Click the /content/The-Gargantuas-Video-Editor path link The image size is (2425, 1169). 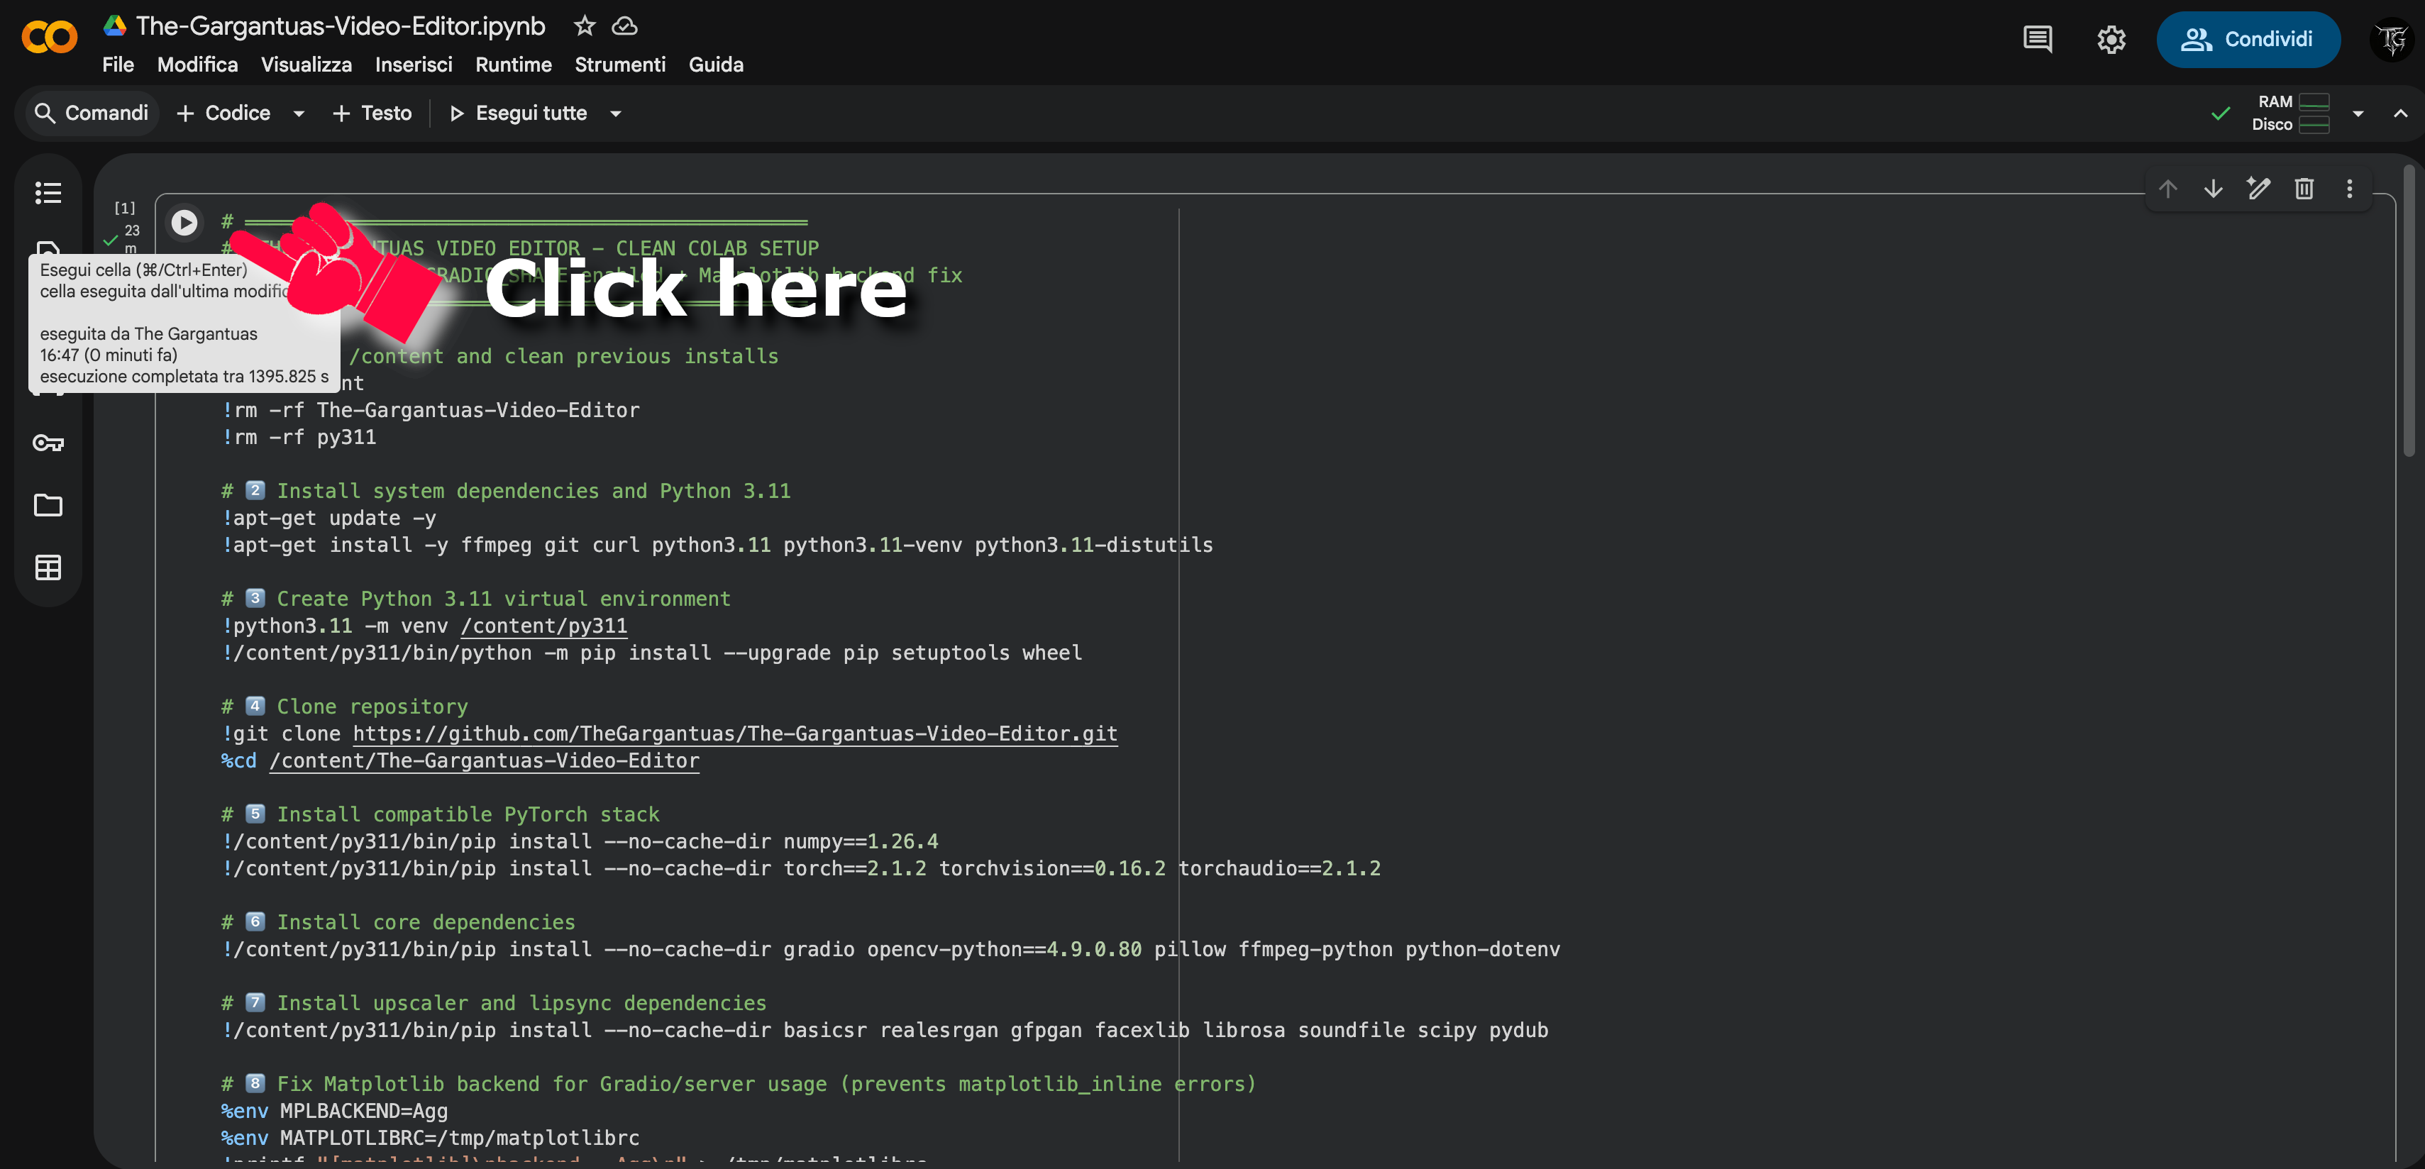pos(484,760)
